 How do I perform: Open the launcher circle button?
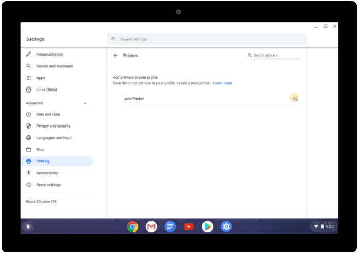point(28,226)
